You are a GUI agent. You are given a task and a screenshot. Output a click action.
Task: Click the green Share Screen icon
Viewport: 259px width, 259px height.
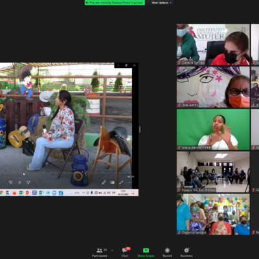point(146,251)
